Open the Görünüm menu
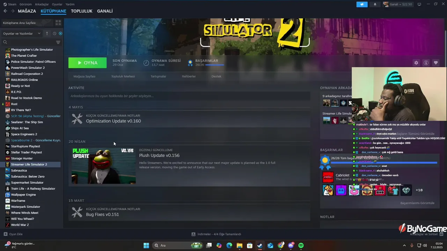Screen dimensions: 447x251 click(x=25, y=4)
